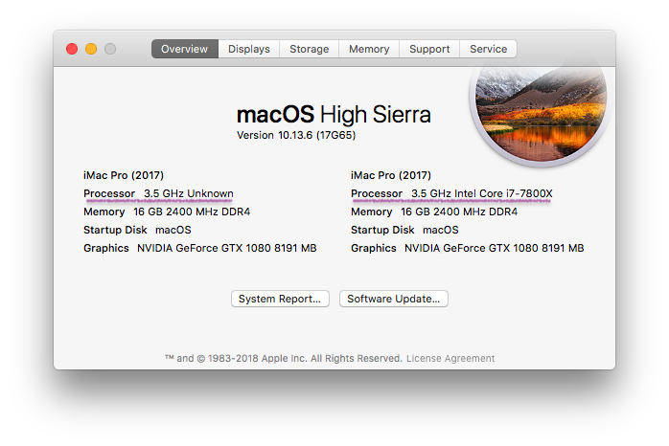Click the right iMac Pro (2017) heading
Screen dimensions: 669x446
point(391,175)
